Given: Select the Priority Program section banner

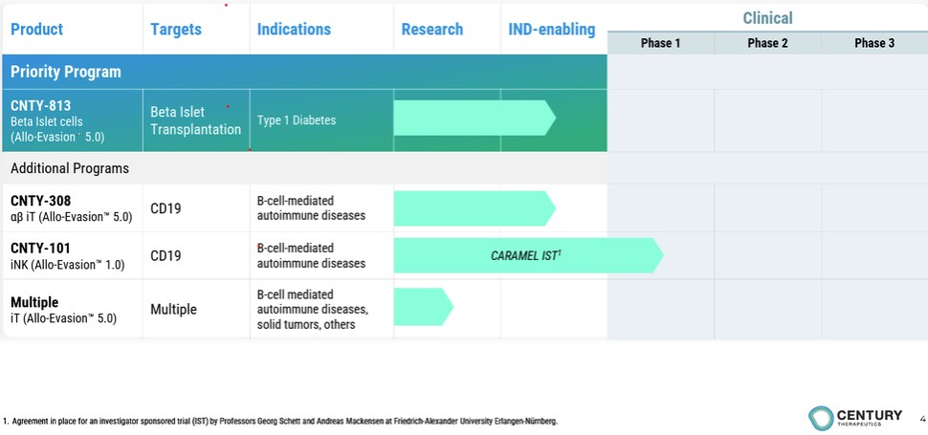Looking at the screenshot, I should (66, 72).
